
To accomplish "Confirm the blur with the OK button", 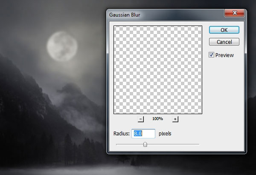I will [x=224, y=30].
